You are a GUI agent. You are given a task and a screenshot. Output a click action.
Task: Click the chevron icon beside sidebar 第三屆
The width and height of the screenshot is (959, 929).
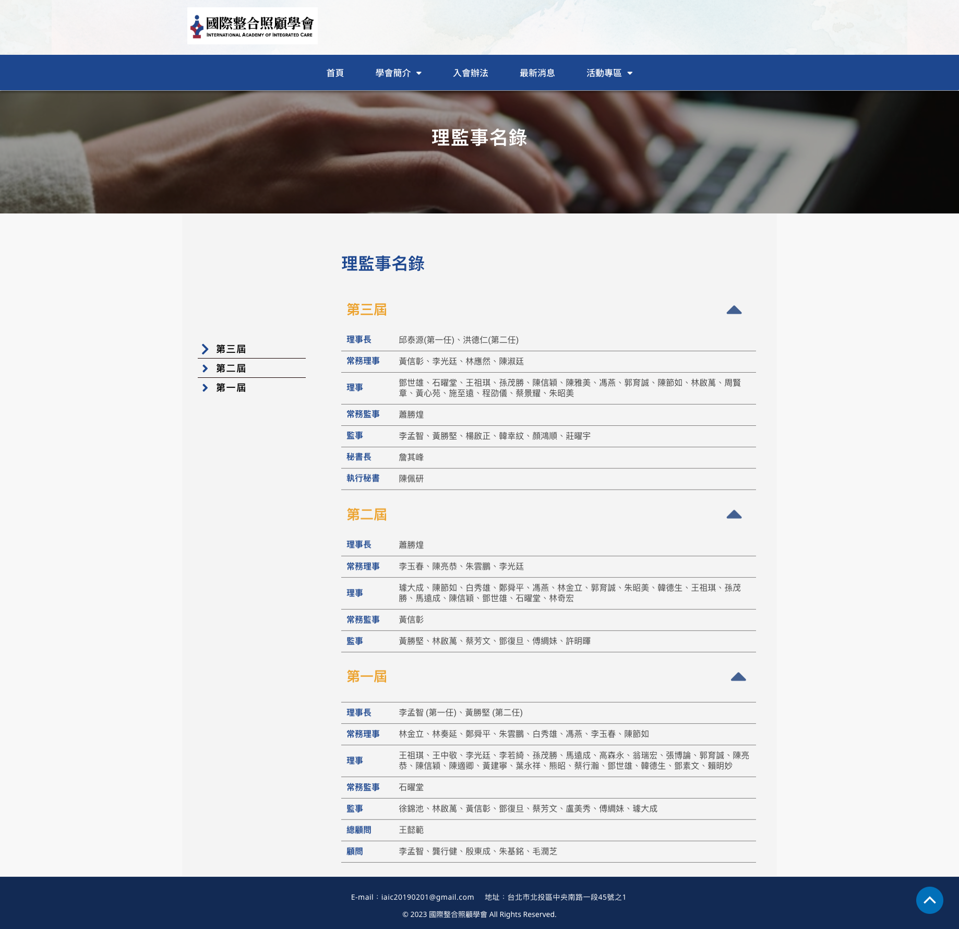pos(205,349)
